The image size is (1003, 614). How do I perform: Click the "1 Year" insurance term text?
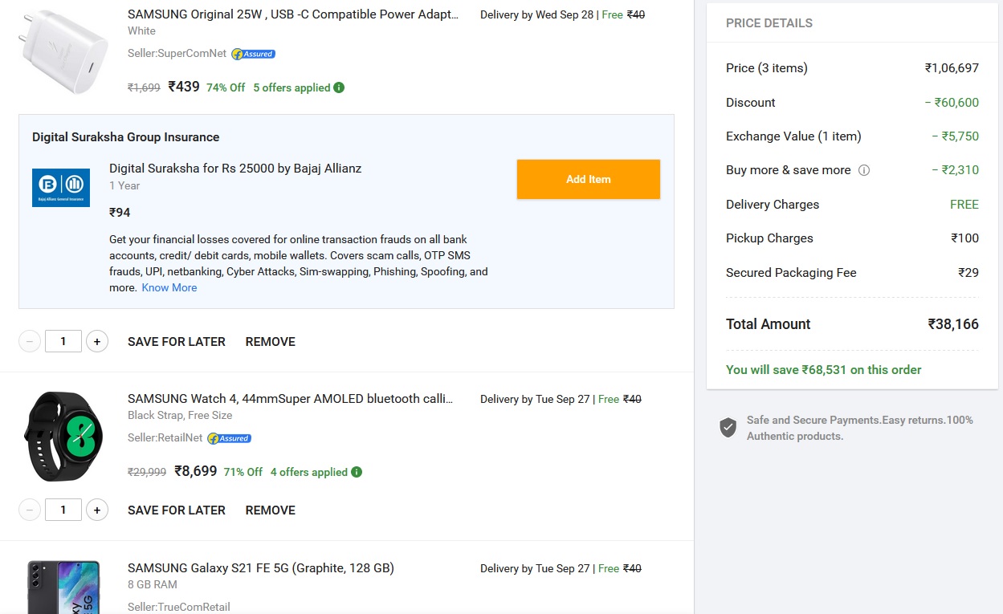pyautogui.click(x=124, y=185)
